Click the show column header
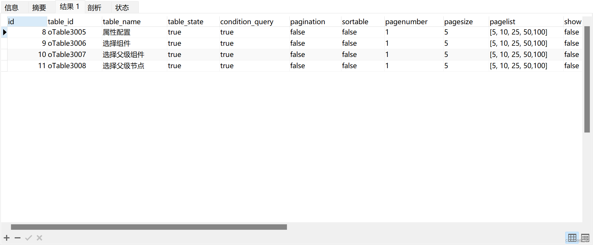The height and width of the screenshot is (245, 593). point(573,22)
